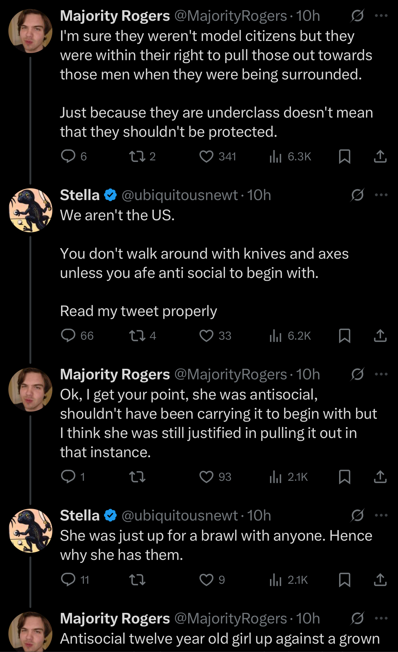The width and height of the screenshot is (398, 652).
Task: Bookmark the "We aren't the US" tweet
Action: pos(344,336)
